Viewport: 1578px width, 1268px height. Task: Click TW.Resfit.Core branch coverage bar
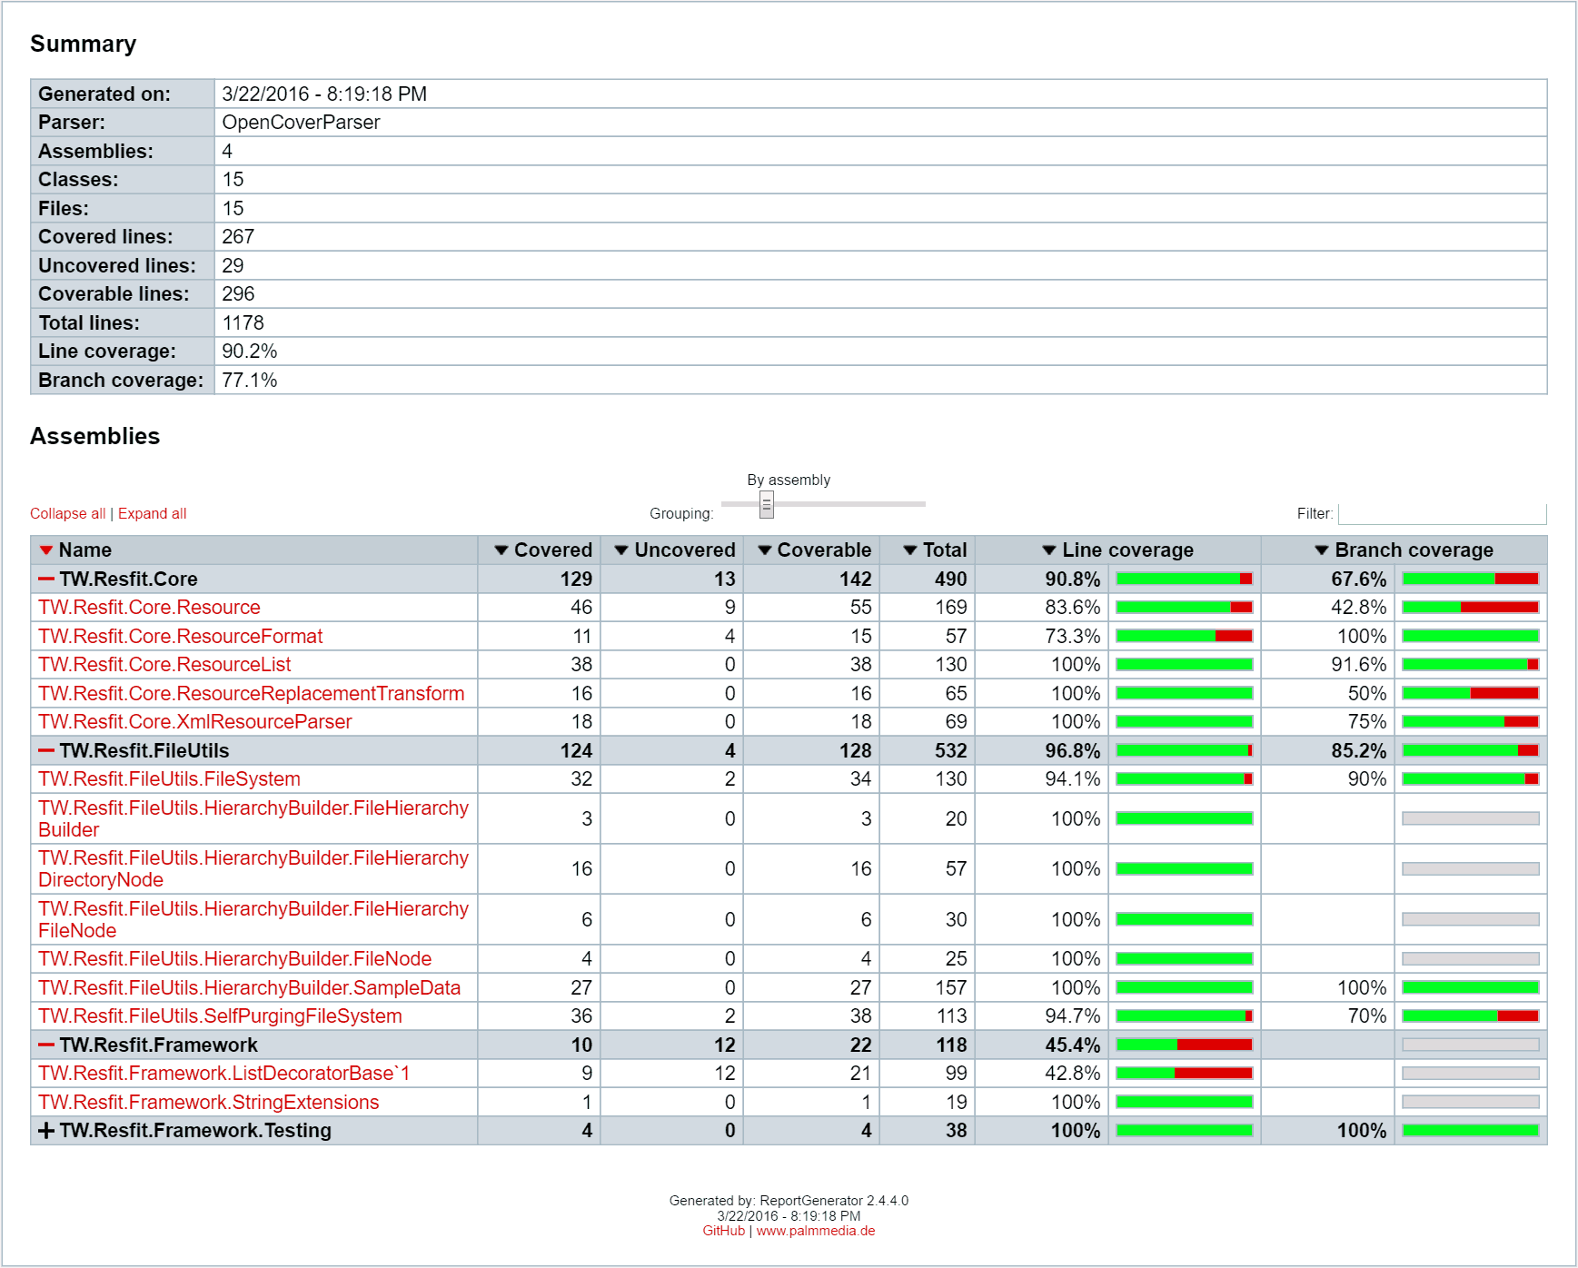point(1471,580)
